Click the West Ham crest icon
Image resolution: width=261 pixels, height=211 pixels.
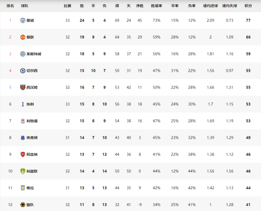click(x=23, y=87)
